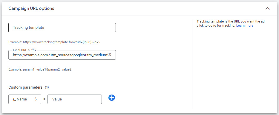
Task: Click the Final URL suffix field
Action: 62,55
